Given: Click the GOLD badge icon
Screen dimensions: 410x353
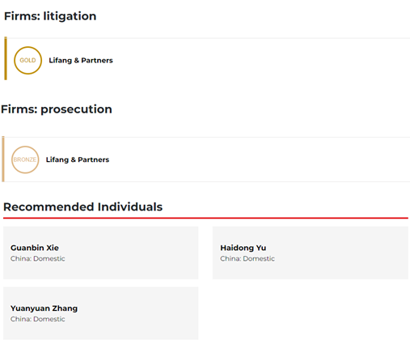Looking at the screenshot, I should pos(27,60).
